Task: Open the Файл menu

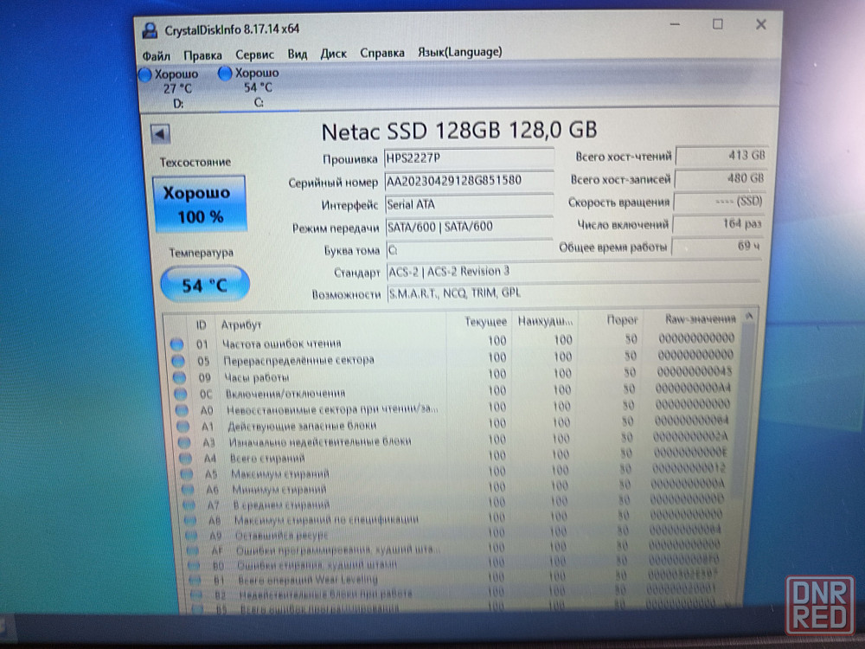Action: (x=157, y=54)
